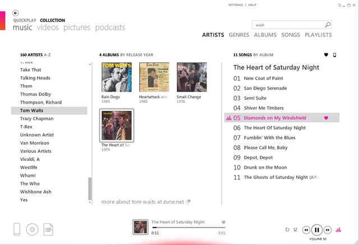Viewport: 359px width, 245px height.
Task: Click artist list scrollbar down arrow
Action: coord(90,202)
